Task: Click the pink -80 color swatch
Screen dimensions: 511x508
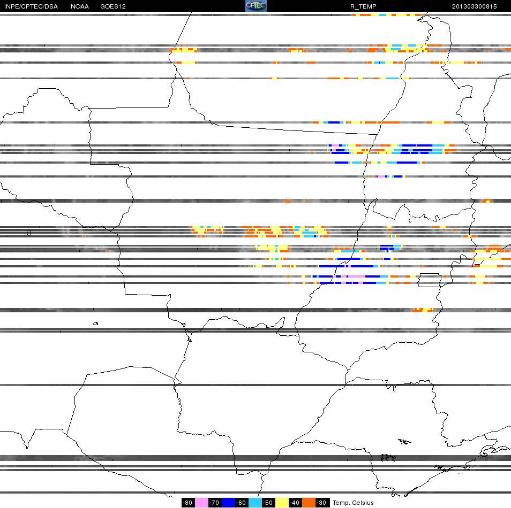Action: (x=201, y=503)
